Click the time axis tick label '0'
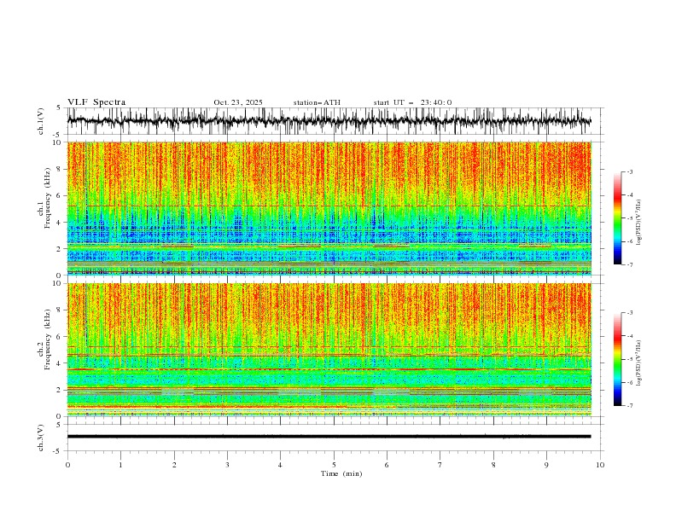This screenshot has height=522, width=676. tap(67, 465)
